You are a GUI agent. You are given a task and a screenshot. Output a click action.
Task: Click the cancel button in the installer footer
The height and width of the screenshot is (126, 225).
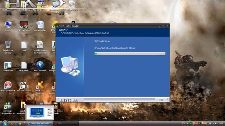tap(161, 100)
